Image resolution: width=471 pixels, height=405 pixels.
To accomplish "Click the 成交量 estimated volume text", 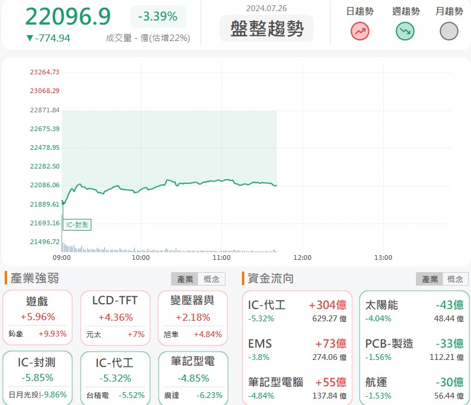I will coord(148,38).
